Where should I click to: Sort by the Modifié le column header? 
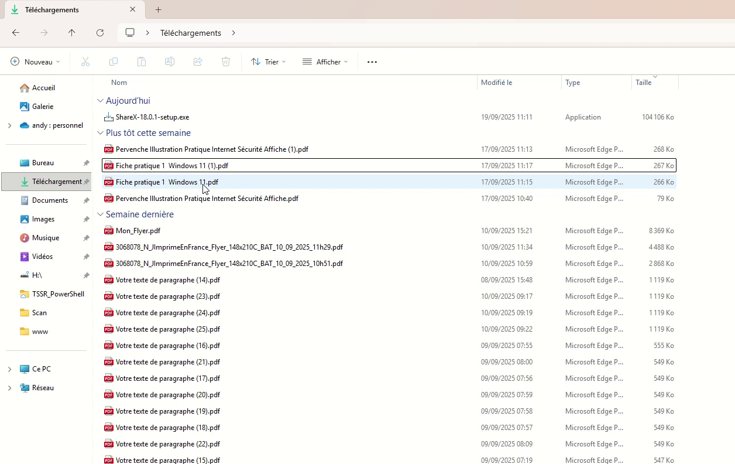click(496, 83)
